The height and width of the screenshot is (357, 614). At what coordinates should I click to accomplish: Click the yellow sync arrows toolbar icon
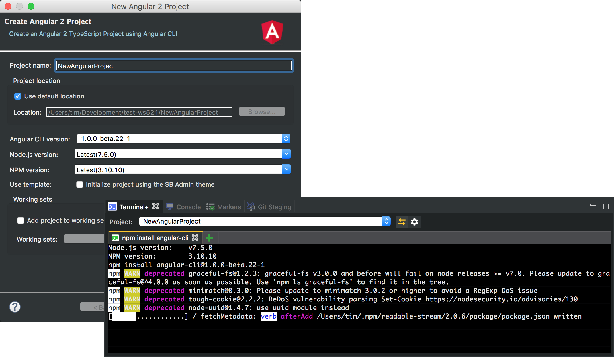tap(402, 222)
